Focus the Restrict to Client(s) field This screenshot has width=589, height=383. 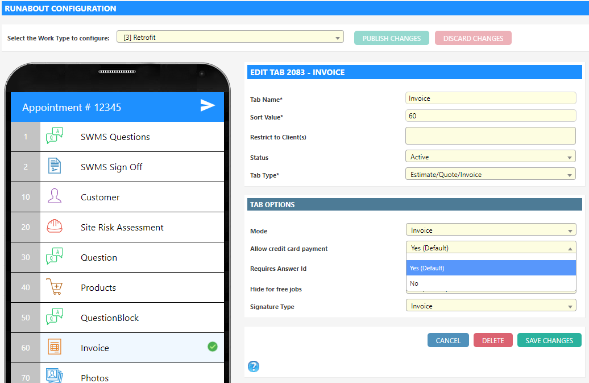point(490,136)
